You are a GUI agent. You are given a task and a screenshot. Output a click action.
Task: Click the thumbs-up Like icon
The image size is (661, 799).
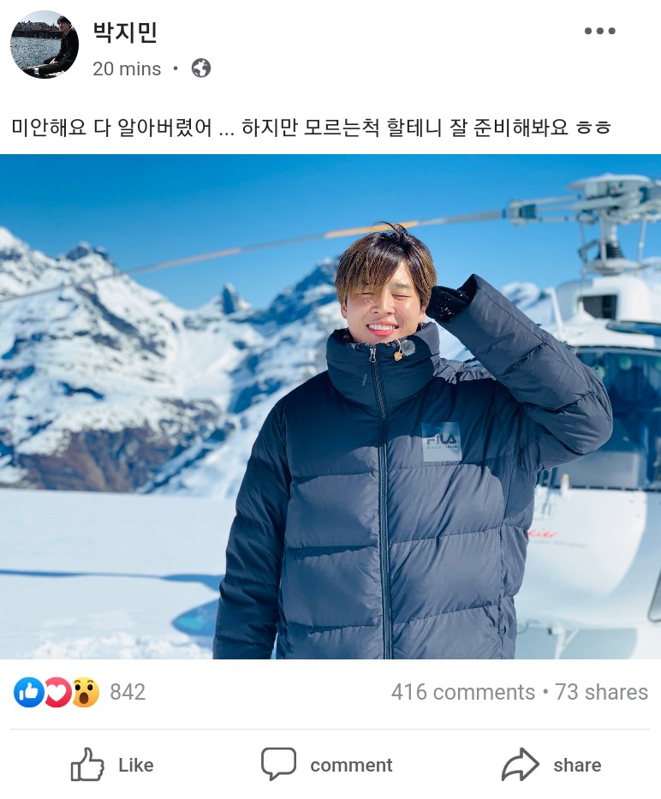coord(87,765)
